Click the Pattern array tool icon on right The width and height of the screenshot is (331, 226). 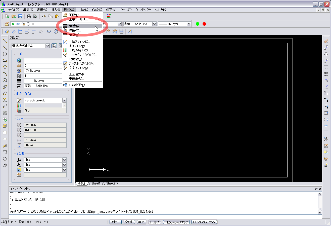click(326, 74)
